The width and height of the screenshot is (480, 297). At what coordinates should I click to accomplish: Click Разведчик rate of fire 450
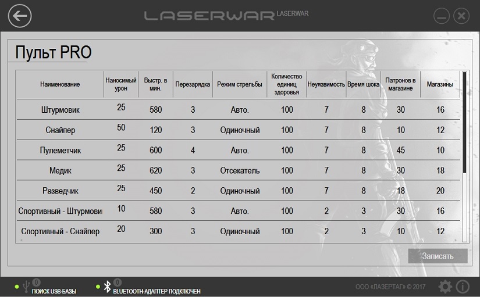tap(155, 191)
